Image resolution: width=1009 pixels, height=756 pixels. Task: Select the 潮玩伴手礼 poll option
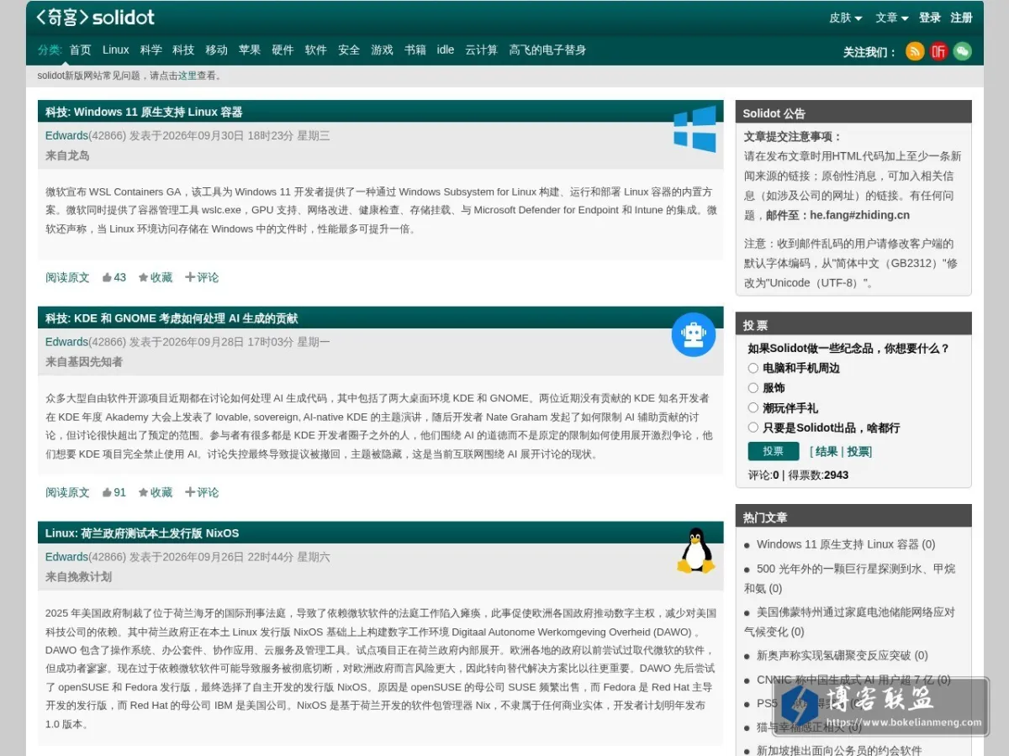(x=753, y=407)
